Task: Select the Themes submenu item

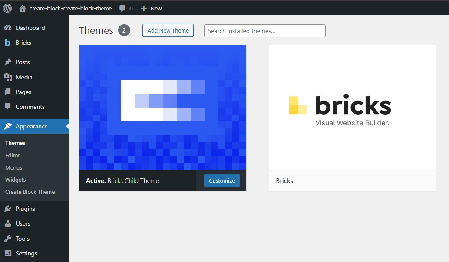Action: pos(15,143)
